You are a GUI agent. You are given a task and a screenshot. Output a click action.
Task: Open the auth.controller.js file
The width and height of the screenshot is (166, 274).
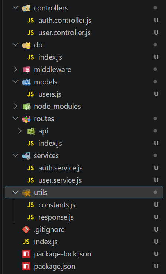click(x=65, y=21)
